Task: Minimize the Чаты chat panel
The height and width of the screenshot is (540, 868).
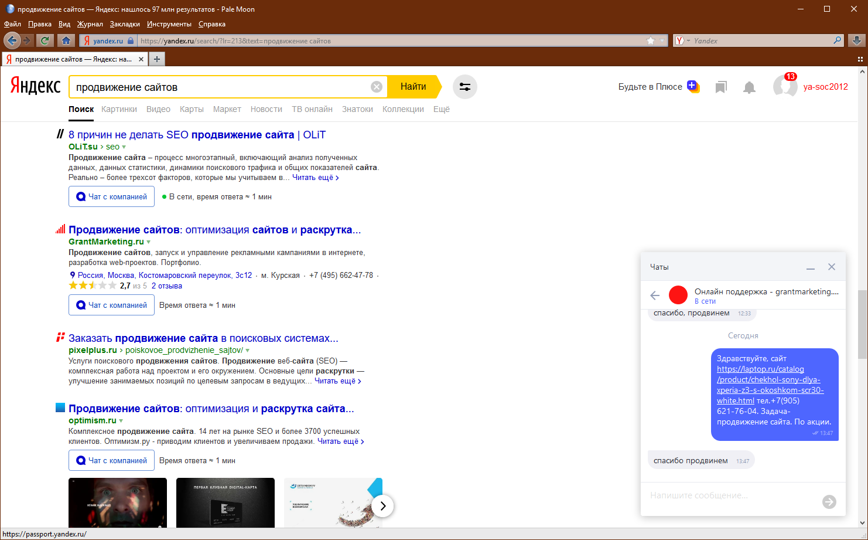Action: pyautogui.click(x=811, y=267)
